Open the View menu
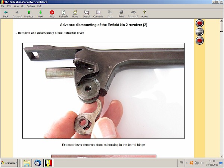Image resolution: width=224 pixels, height=168 pixels. tap(16, 6)
